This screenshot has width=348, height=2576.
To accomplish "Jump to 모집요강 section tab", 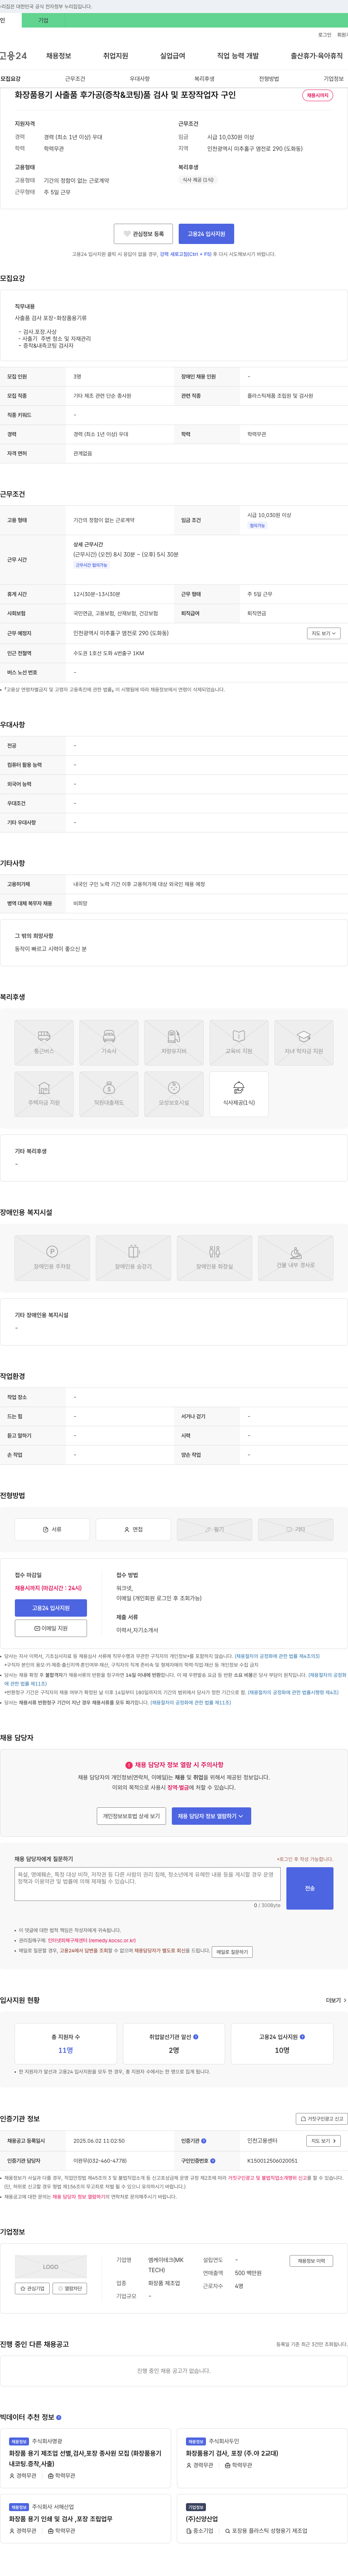I will click(11, 79).
